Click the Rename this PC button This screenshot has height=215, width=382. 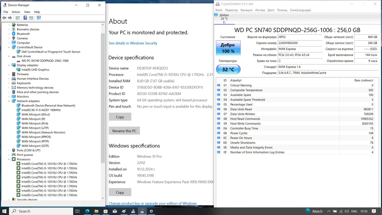(124, 131)
